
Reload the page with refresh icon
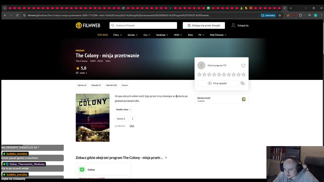(x=17, y=15)
